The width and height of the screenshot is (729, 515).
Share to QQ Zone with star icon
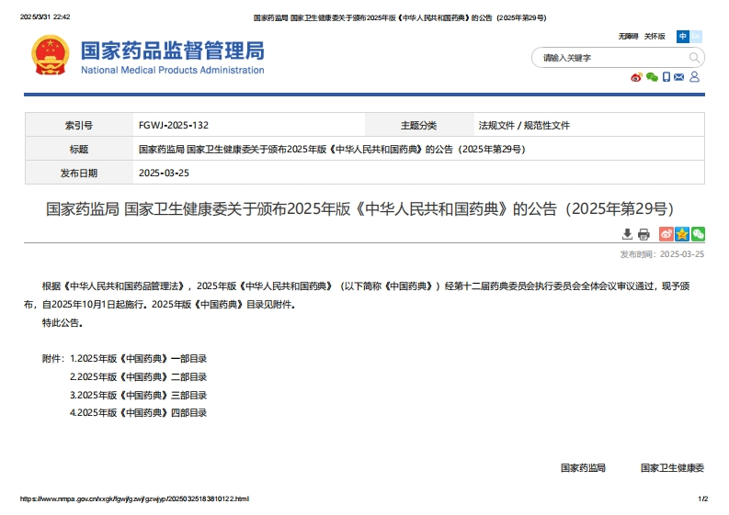coord(682,234)
